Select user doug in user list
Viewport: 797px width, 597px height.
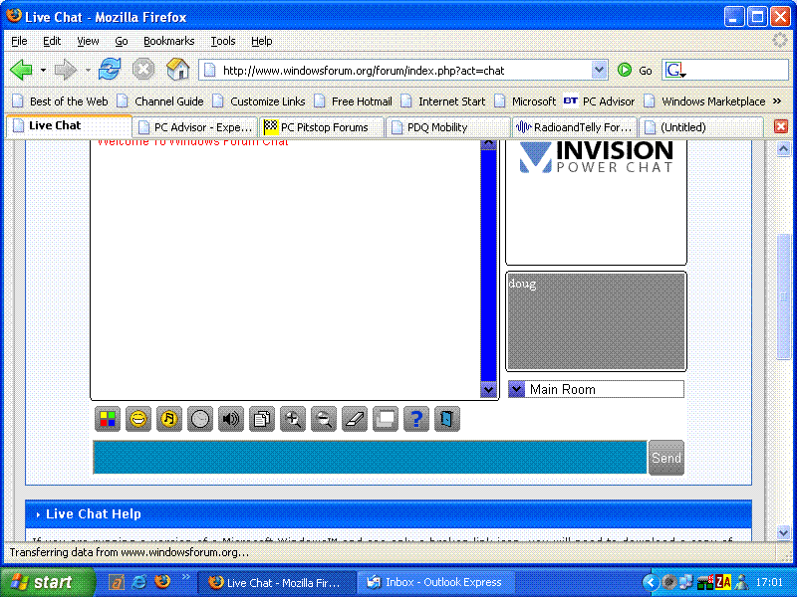click(x=522, y=284)
